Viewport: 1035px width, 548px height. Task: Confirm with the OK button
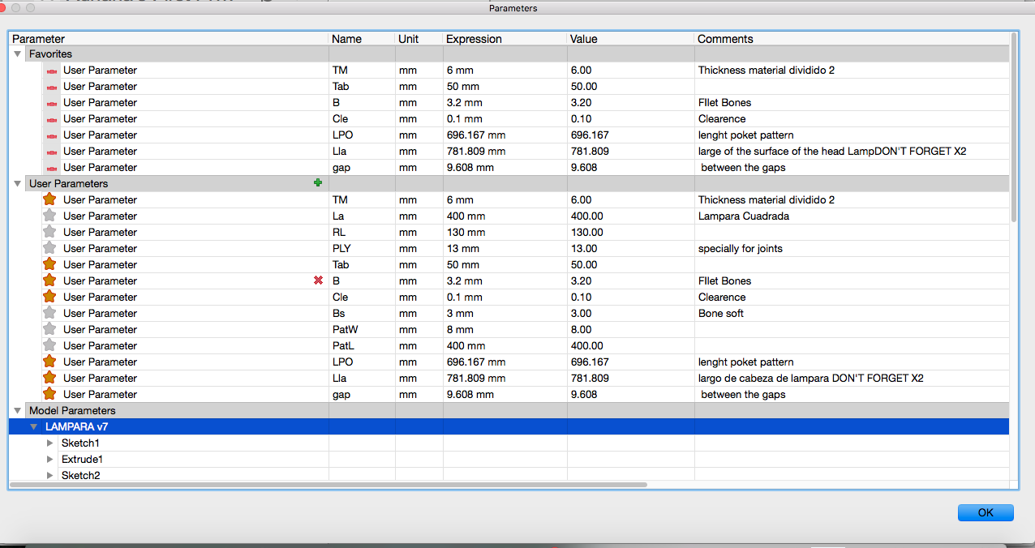tap(986, 512)
